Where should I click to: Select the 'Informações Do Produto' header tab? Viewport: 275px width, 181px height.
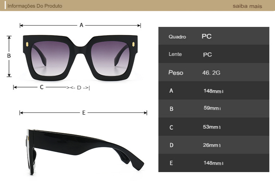35,6
